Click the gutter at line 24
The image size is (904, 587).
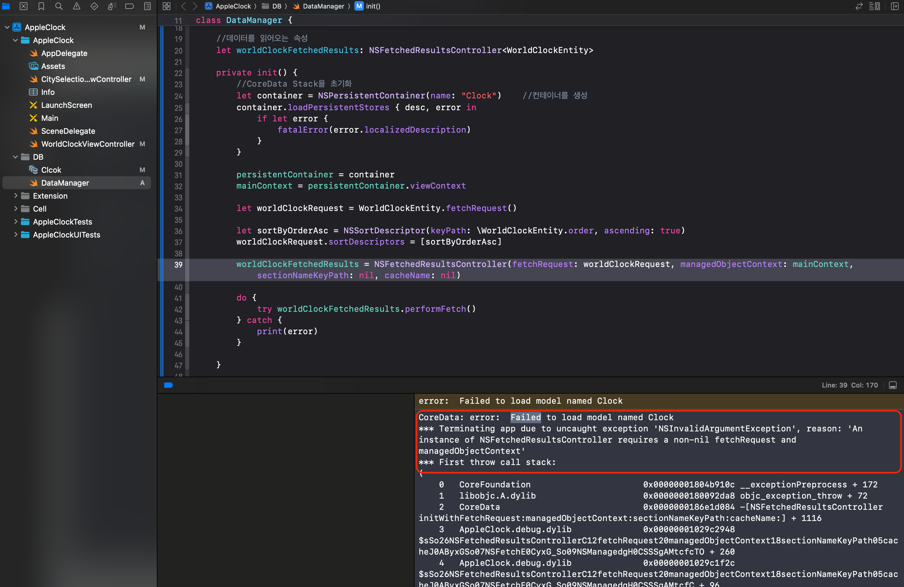click(x=178, y=96)
